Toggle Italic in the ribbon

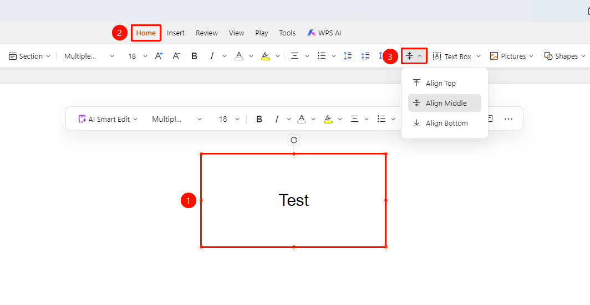click(212, 56)
